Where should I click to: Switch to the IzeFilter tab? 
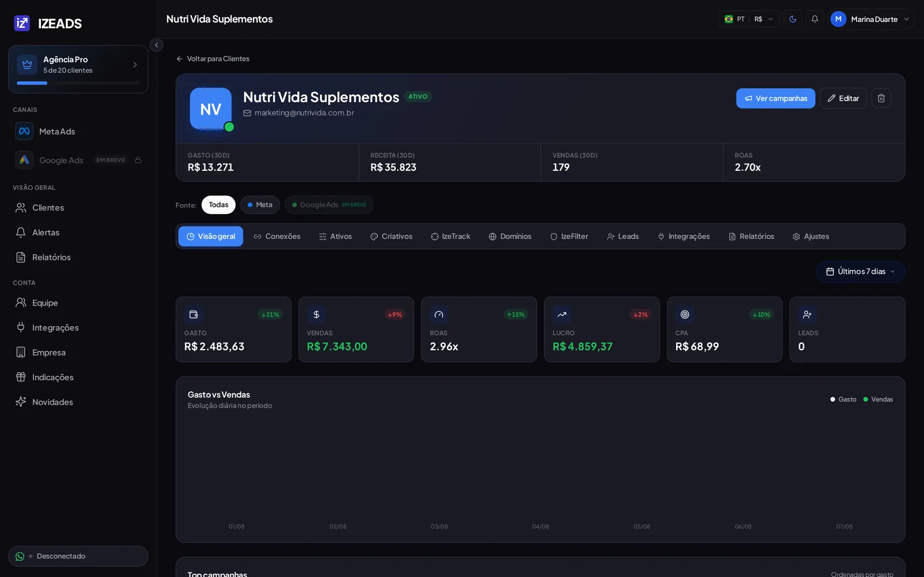tap(569, 237)
